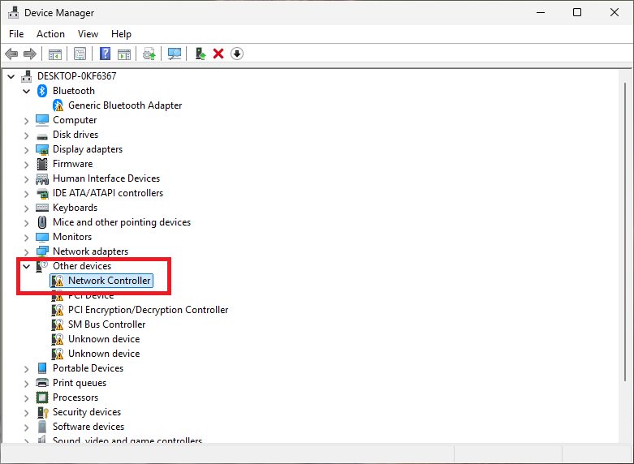This screenshot has height=464, width=634.
Task: Click the Device Manager title bar icon
Action: tap(13, 12)
